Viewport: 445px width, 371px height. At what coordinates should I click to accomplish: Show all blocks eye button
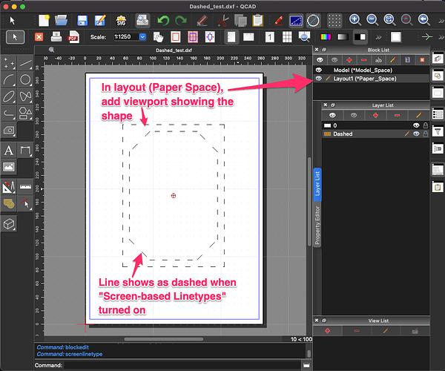pyautogui.click(x=320, y=60)
